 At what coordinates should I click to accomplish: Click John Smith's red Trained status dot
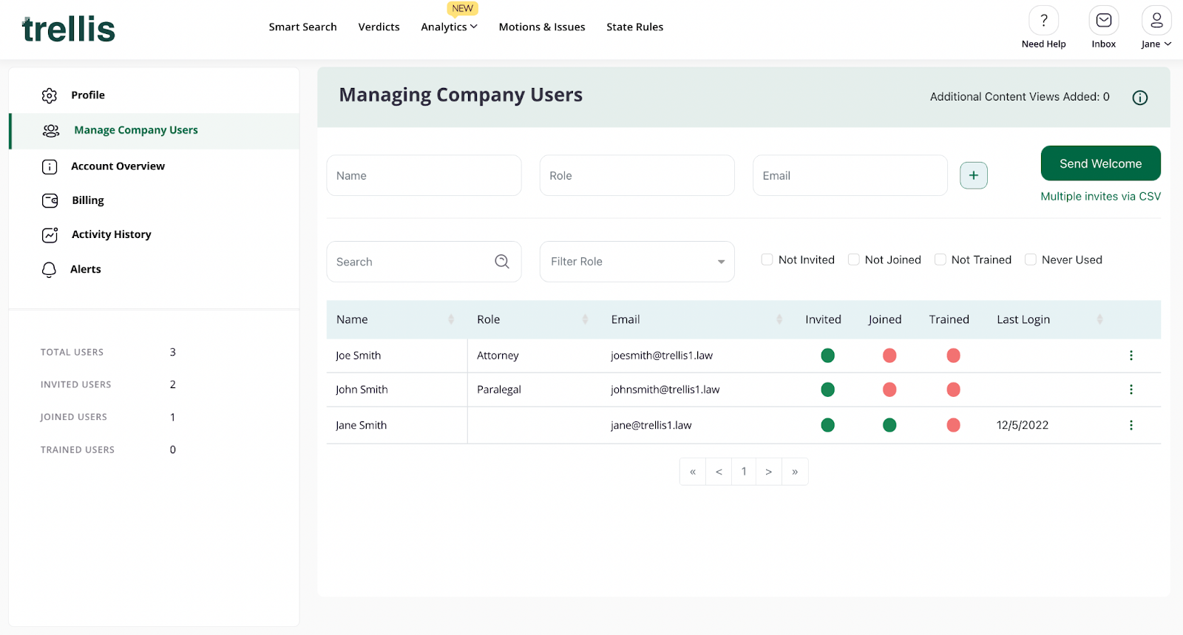point(953,390)
